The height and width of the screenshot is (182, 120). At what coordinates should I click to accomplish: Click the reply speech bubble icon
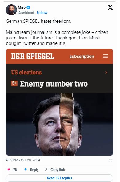[x=26, y=170]
